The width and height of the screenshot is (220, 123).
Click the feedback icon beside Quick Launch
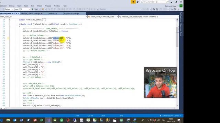click(x=138, y=2)
